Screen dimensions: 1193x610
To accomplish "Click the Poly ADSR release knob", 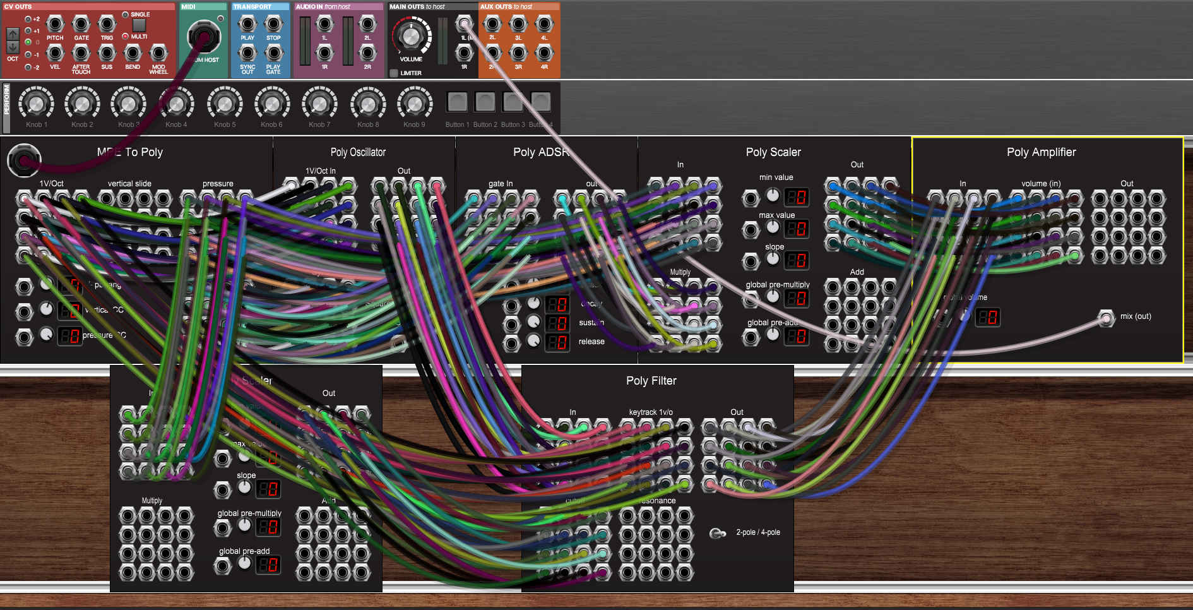I will 534,341.
